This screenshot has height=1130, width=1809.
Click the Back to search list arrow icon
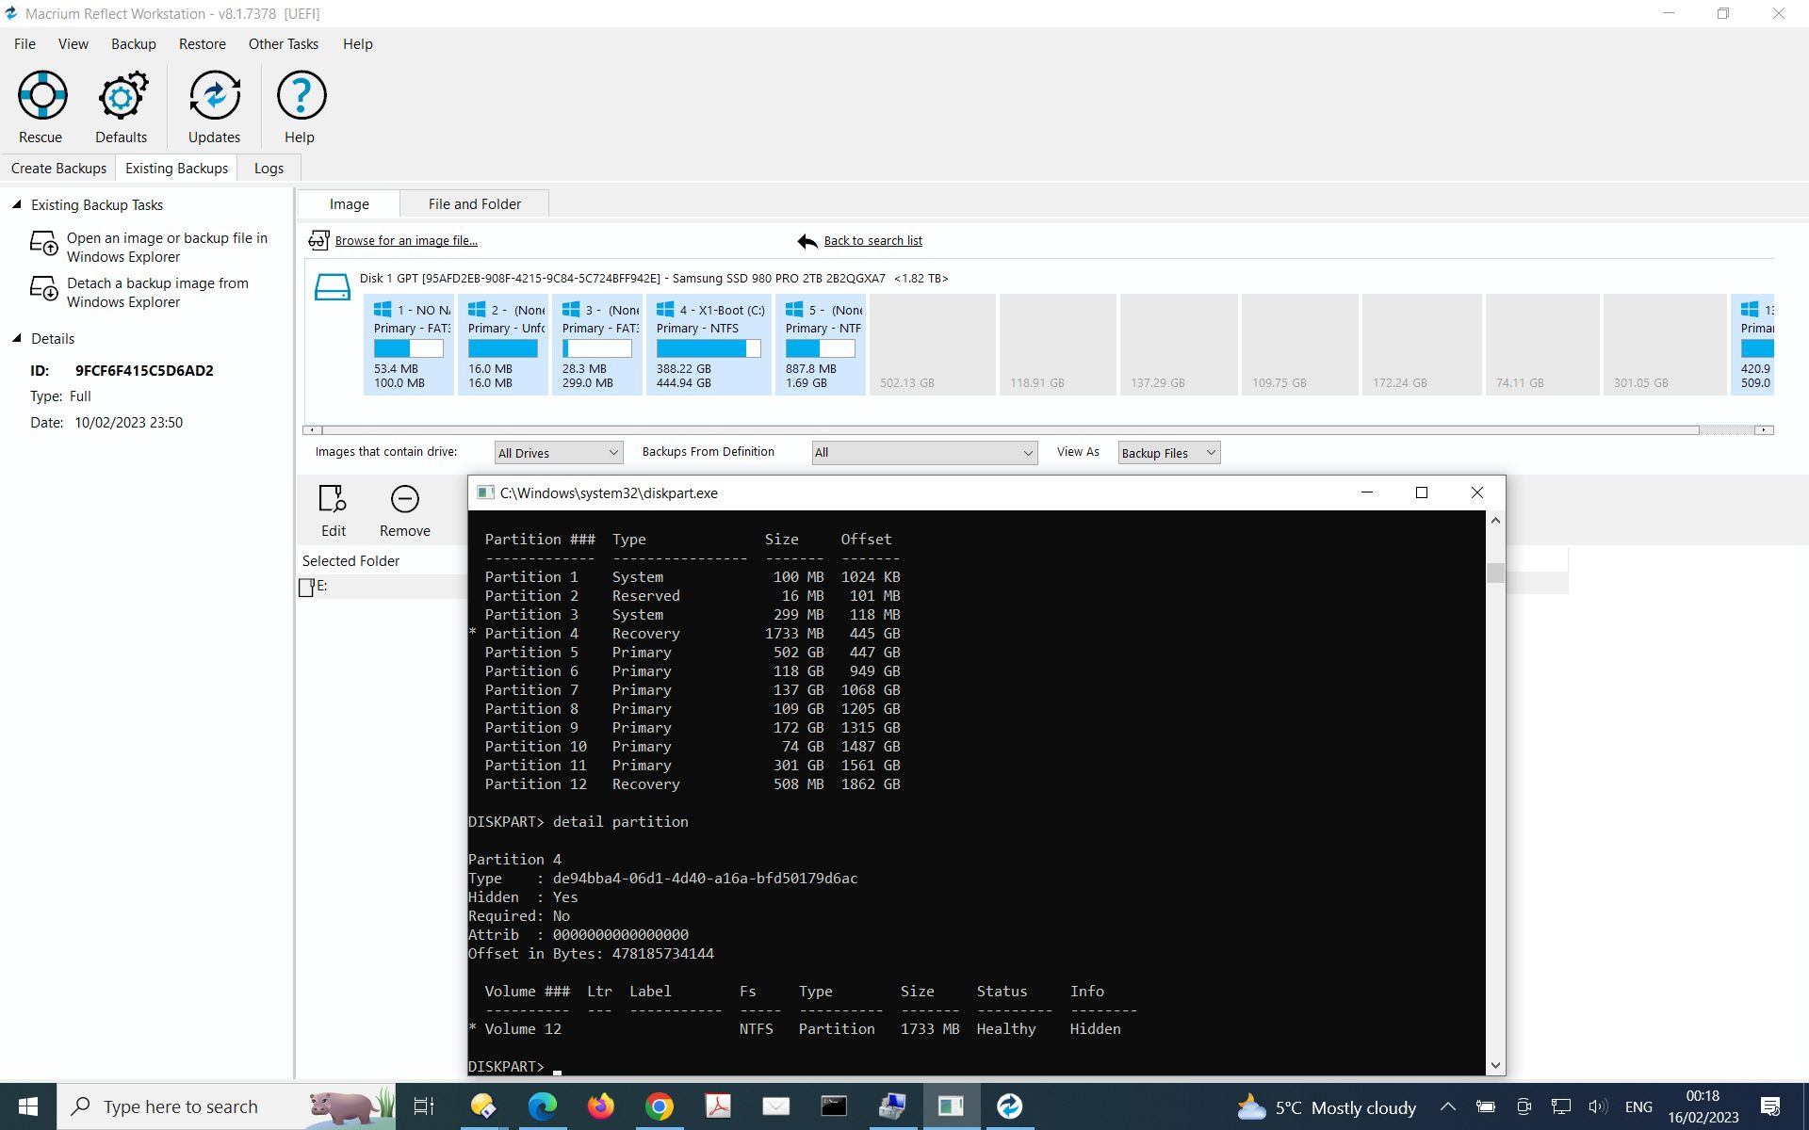point(807,241)
